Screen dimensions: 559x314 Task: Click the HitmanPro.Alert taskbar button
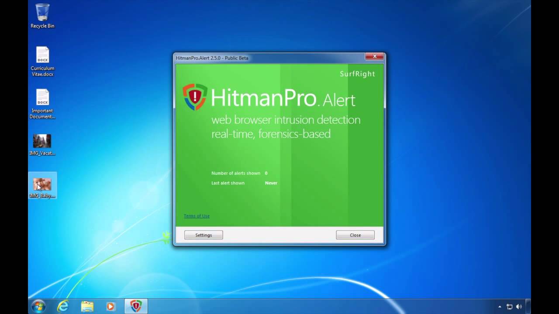click(136, 307)
